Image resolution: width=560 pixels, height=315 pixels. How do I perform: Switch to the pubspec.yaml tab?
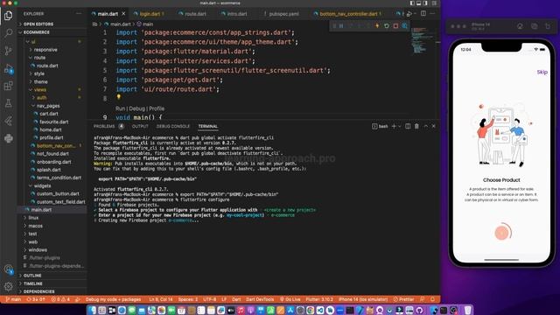[x=283, y=14]
